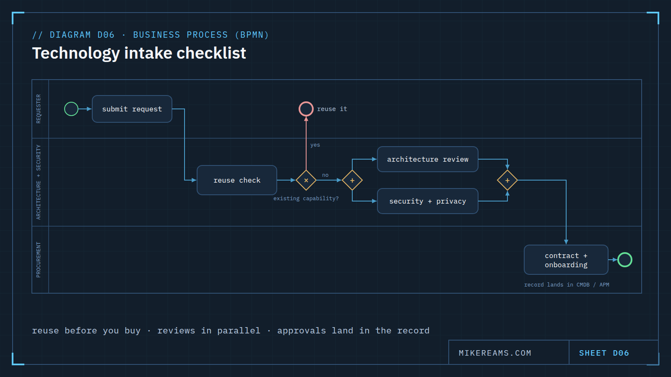671x377 pixels.
Task: Click the green end event circle
Action: click(625, 260)
